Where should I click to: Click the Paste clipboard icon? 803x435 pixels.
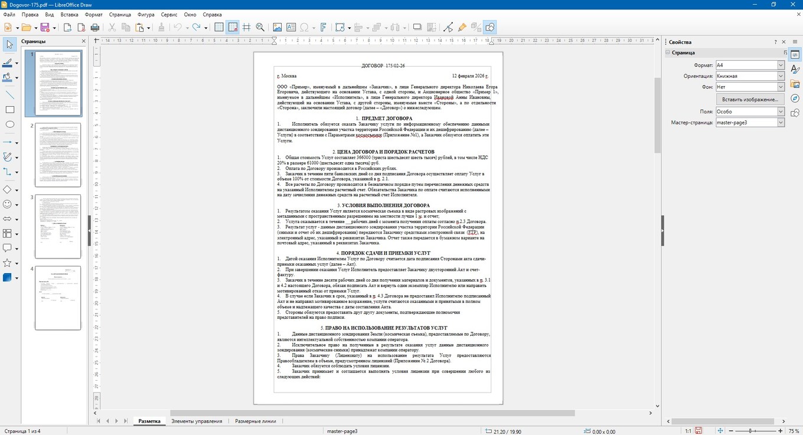tap(139, 27)
